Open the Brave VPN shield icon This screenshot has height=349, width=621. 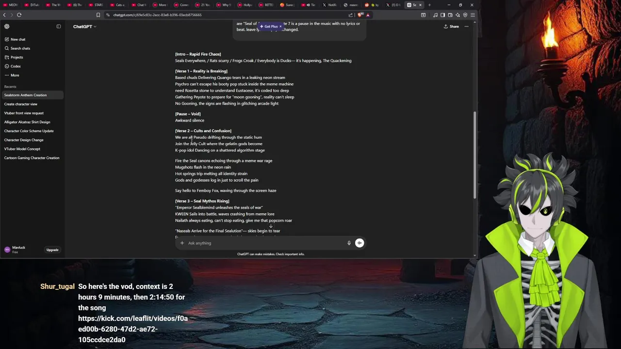click(x=465, y=15)
